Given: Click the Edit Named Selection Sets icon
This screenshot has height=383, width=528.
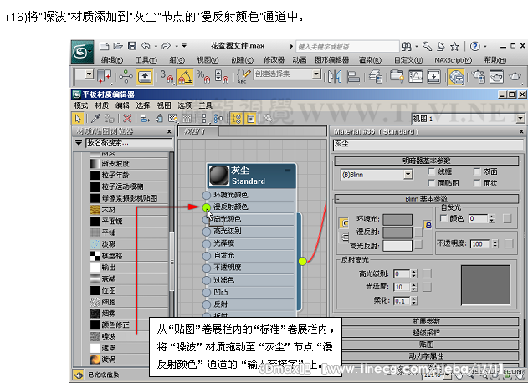Looking at the screenshot, I should pos(243,76).
